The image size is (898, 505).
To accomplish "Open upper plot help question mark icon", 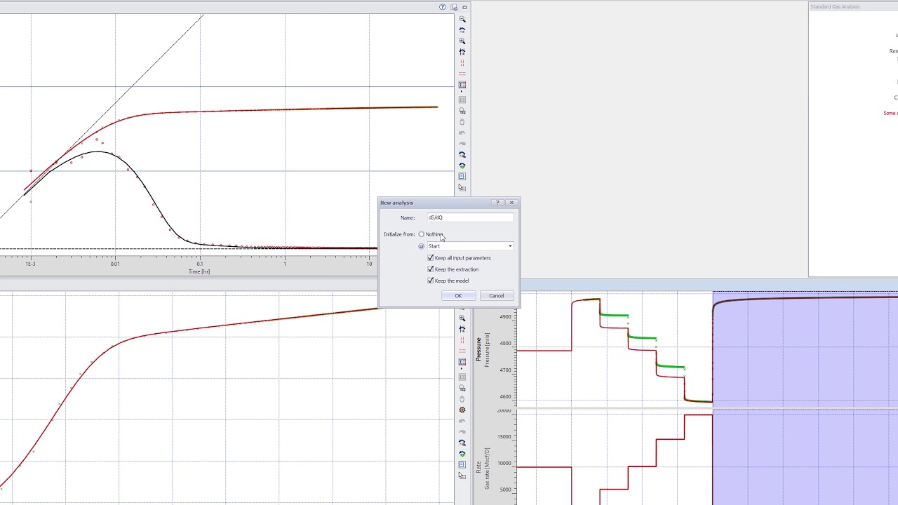I will pyautogui.click(x=443, y=7).
